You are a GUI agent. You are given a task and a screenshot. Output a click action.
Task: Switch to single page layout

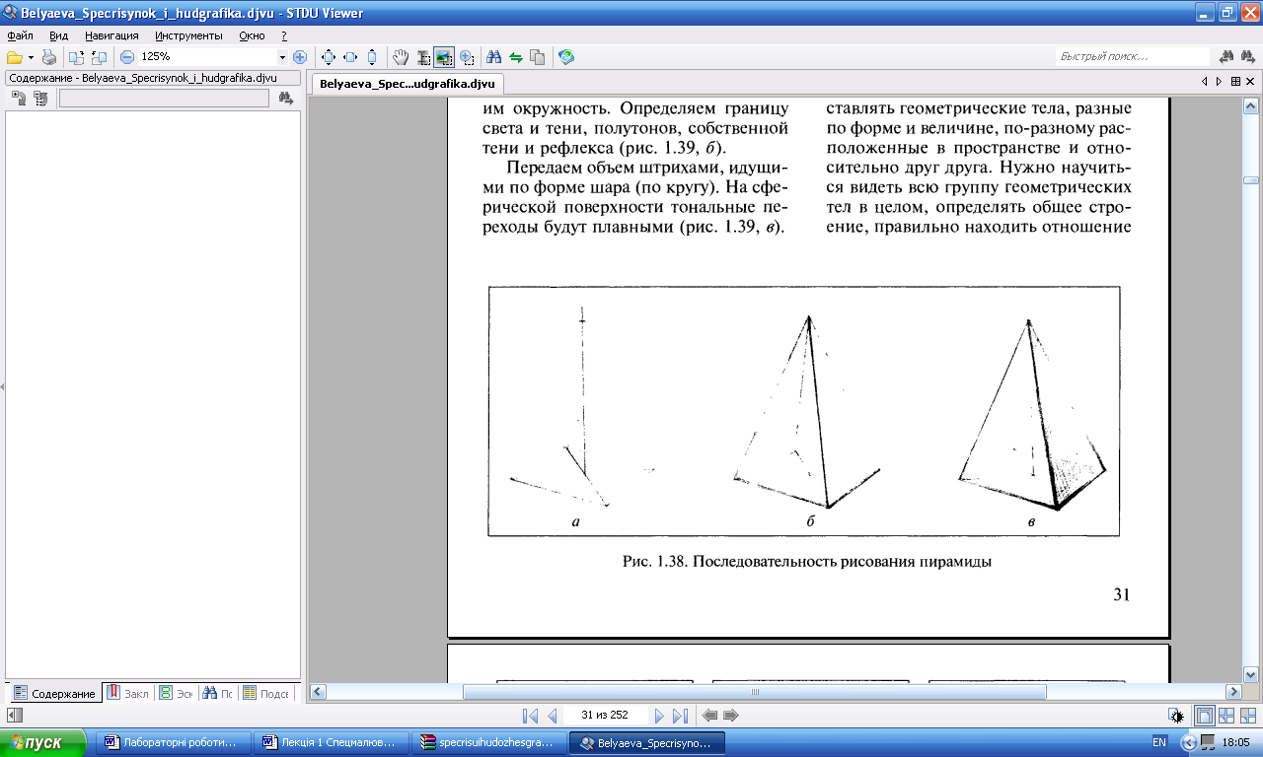click(x=1205, y=716)
